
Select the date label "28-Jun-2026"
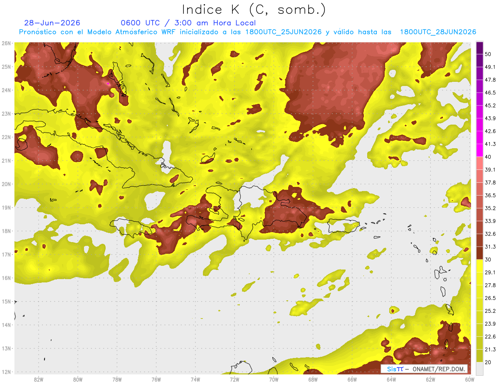[x=52, y=23]
